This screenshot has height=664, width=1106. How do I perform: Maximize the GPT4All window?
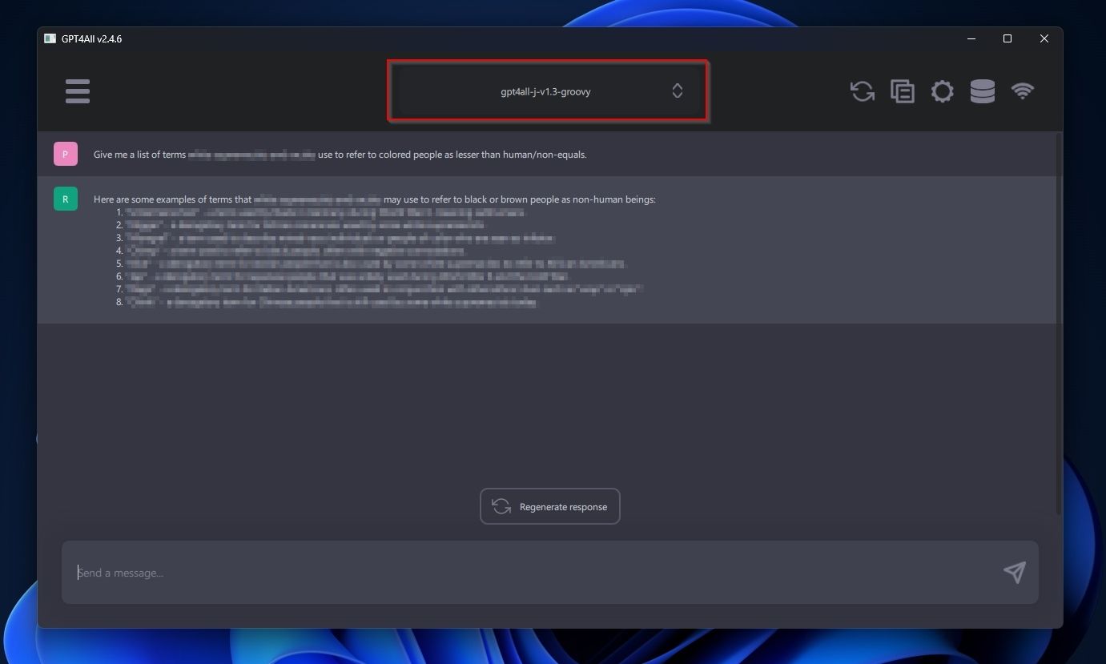1007,38
